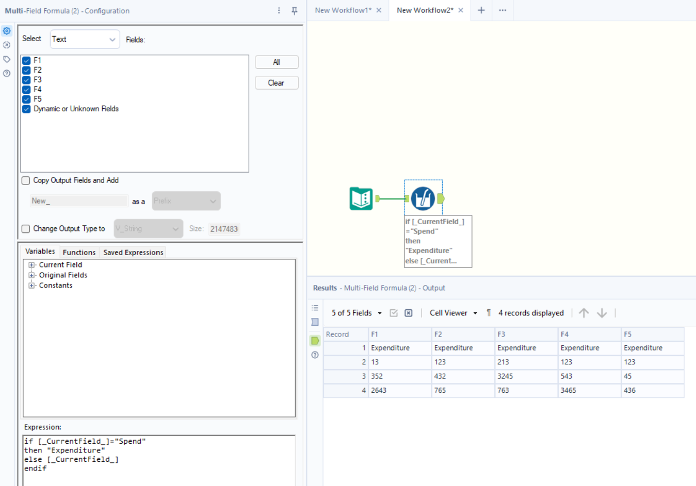Image resolution: width=696 pixels, height=486 pixels.
Task: Click the All button to select every field
Action: (x=277, y=62)
